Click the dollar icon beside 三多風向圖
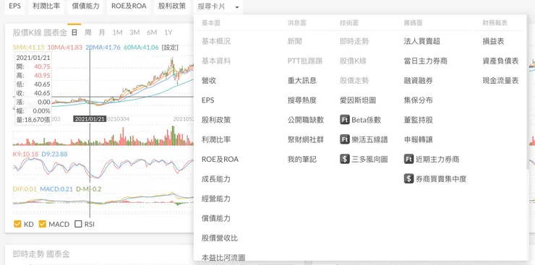Viewport: 535px width, 265px height. 345,159
